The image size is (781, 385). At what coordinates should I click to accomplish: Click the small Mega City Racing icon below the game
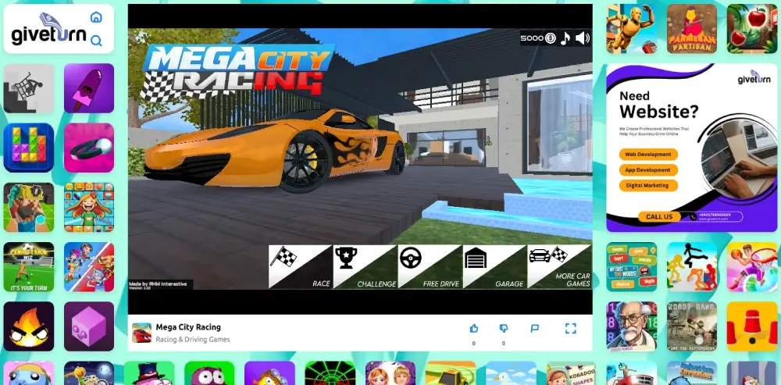tap(141, 333)
